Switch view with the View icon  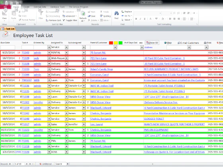pyautogui.click(x=4, y=16)
